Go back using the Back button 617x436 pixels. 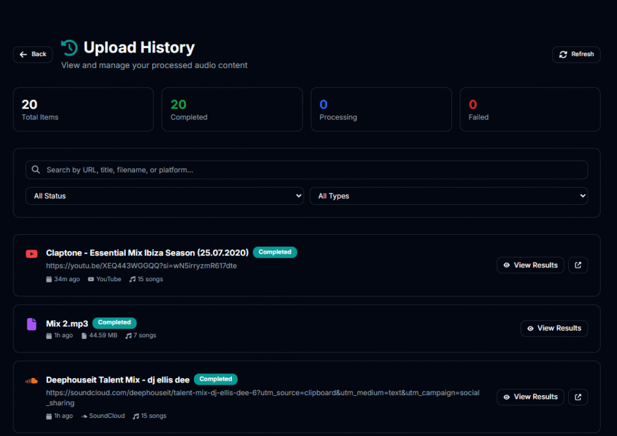(33, 54)
